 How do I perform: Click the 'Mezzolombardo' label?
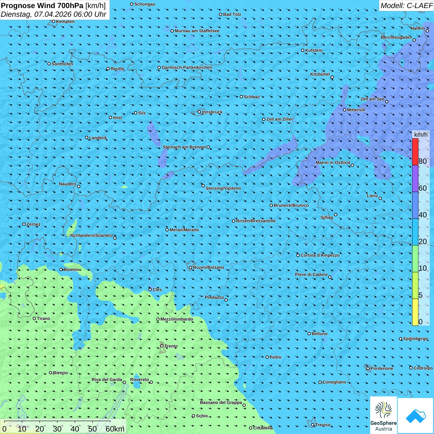coord(177,319)
